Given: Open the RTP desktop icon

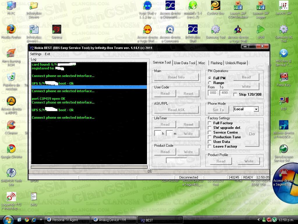Looking at the screenshot, I should click(x=283, y=104).
